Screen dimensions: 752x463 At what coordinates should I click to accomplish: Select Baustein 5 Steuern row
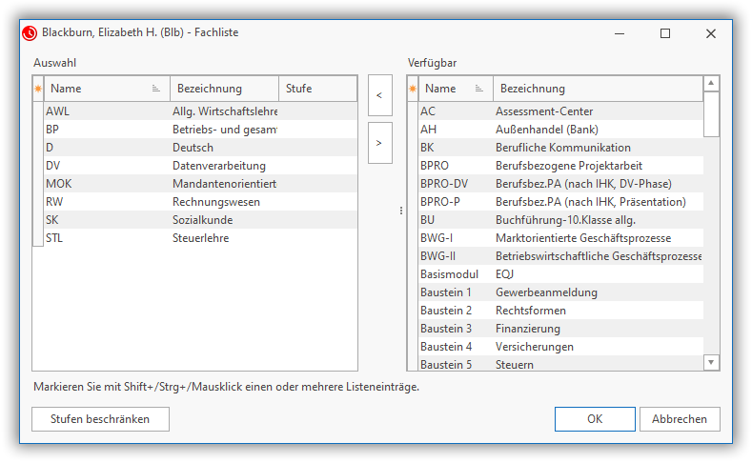(x=560, y=363)
